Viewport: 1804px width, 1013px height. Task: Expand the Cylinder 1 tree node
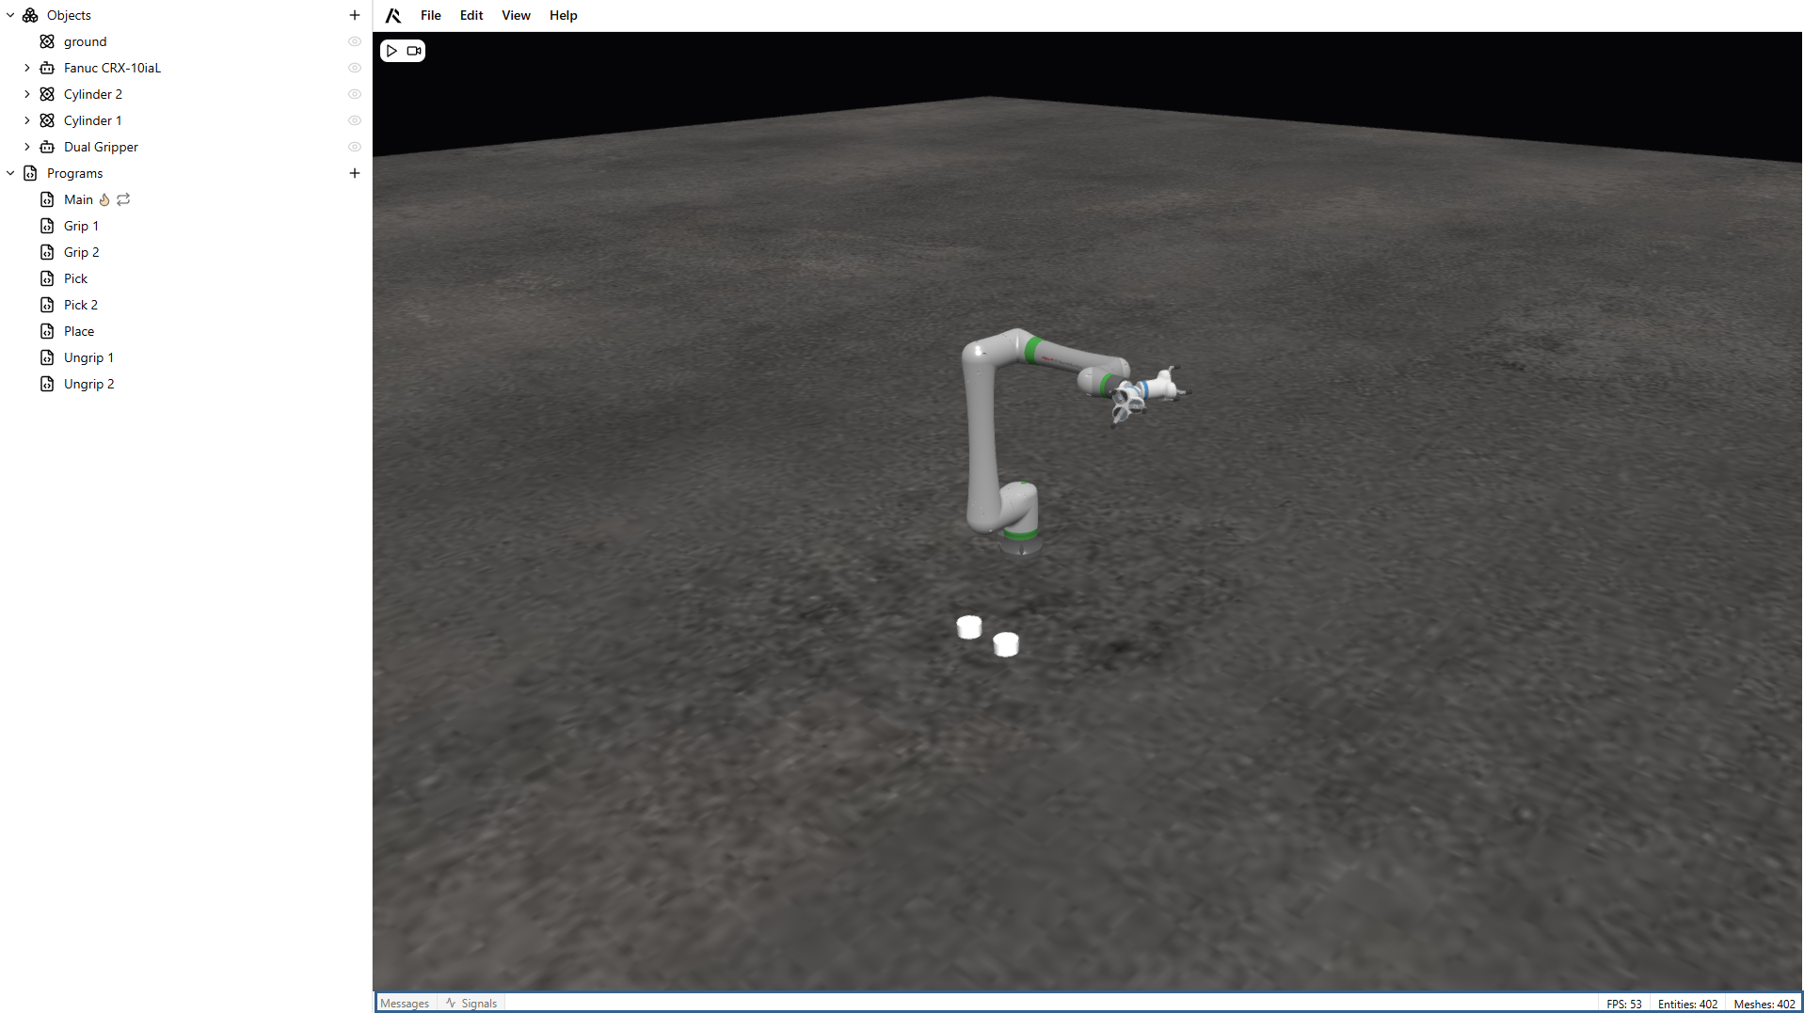pos(27,120)
